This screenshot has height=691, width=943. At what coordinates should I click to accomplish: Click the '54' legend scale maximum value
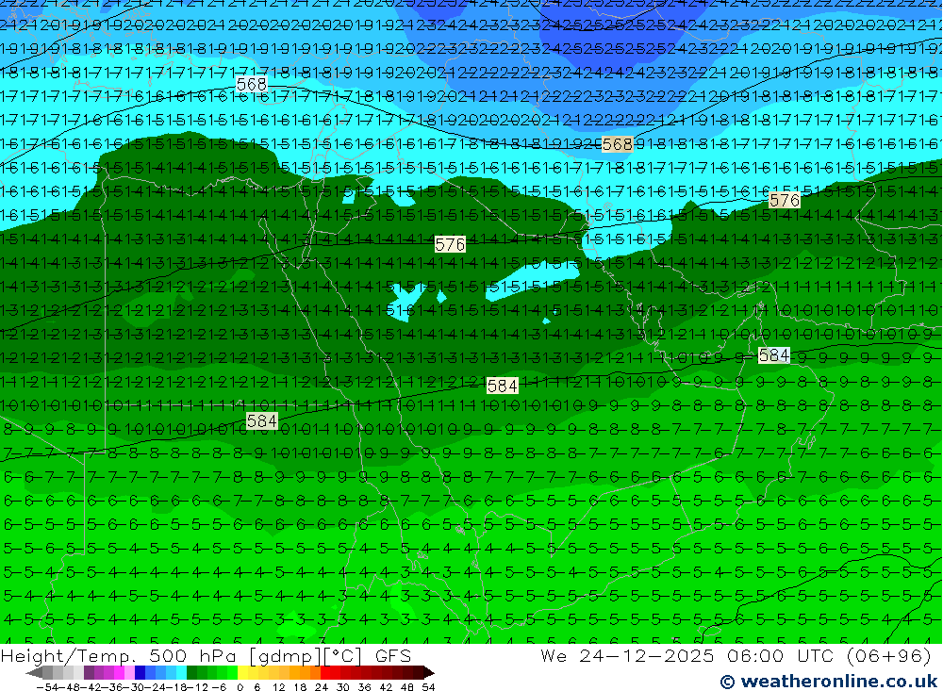point(428,687)
